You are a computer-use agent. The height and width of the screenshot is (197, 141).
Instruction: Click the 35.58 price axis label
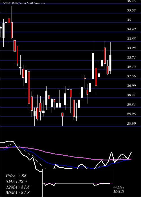pyautogui.click(x=131, y=10)
